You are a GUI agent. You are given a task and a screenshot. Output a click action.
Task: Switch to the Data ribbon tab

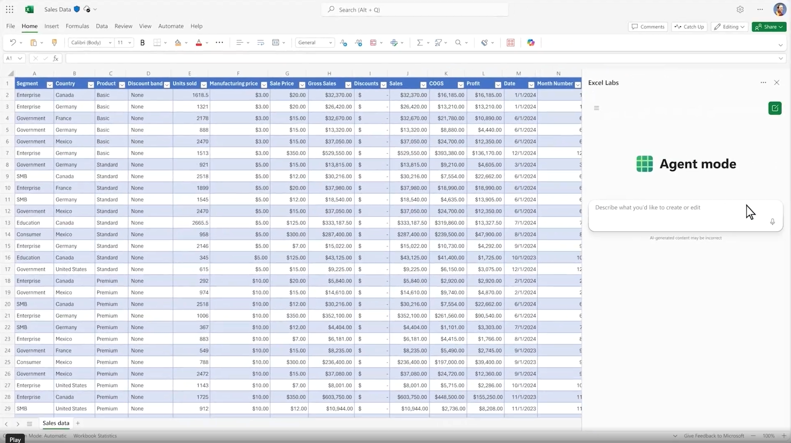[102, 26]
